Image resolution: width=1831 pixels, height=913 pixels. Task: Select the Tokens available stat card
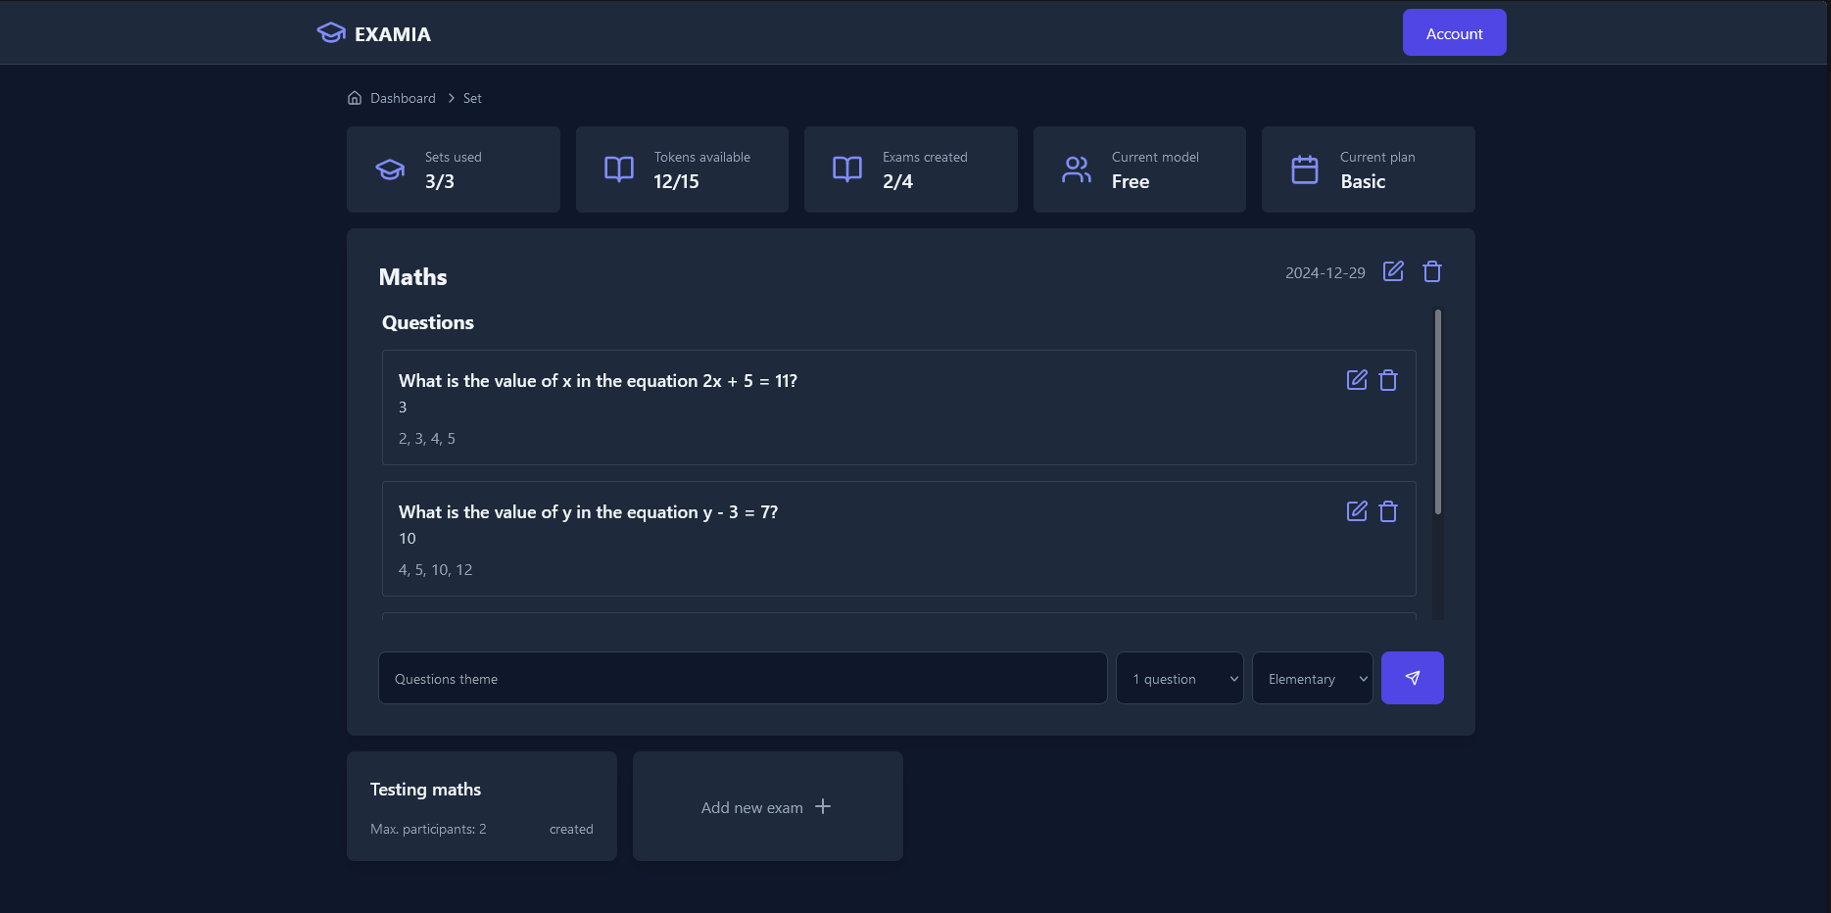click(x=682, y=169)
